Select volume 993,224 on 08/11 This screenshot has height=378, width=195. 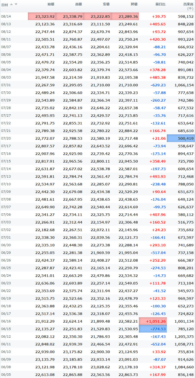point(186,39)
